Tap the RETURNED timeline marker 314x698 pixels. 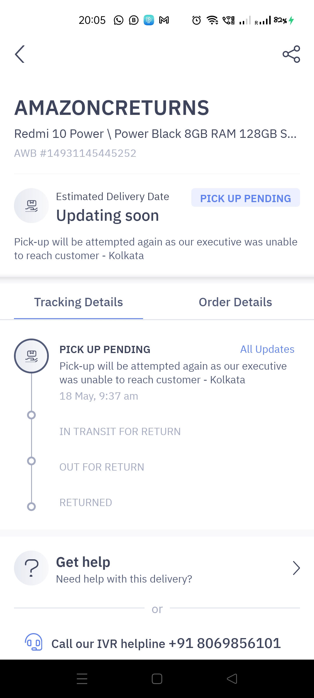pos(31,507)
